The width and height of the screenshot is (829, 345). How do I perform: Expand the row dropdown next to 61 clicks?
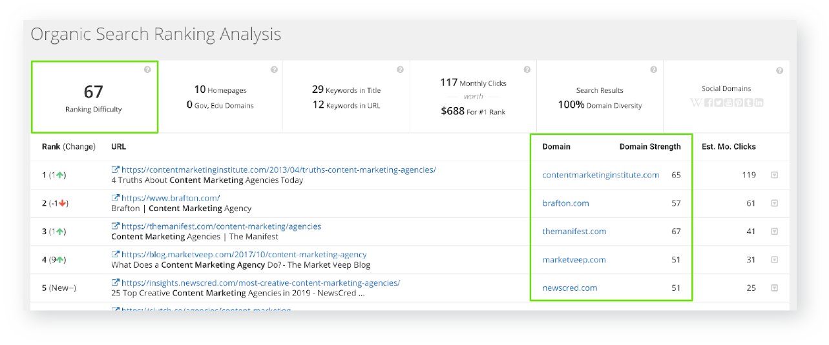774,203
